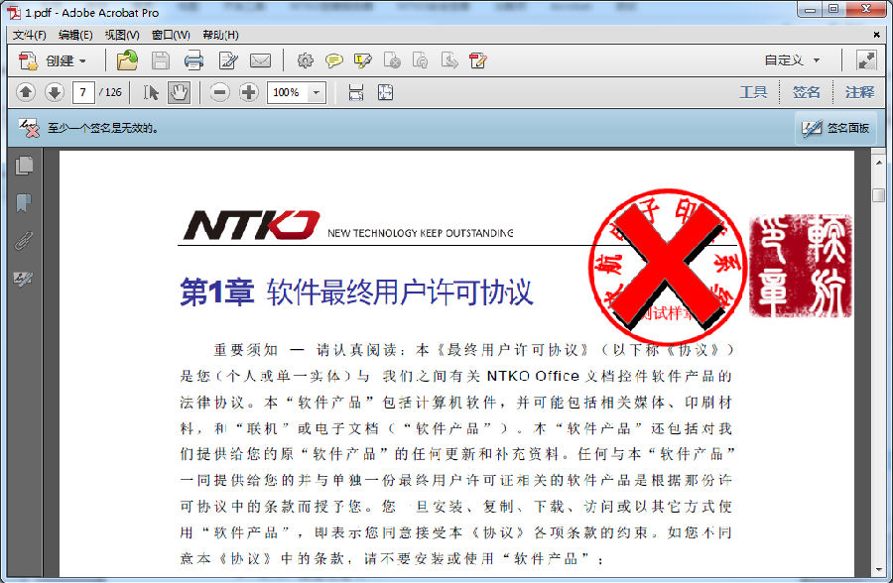Send file via email envelope icon
The image size is (893, 583).
pos(261,60)
